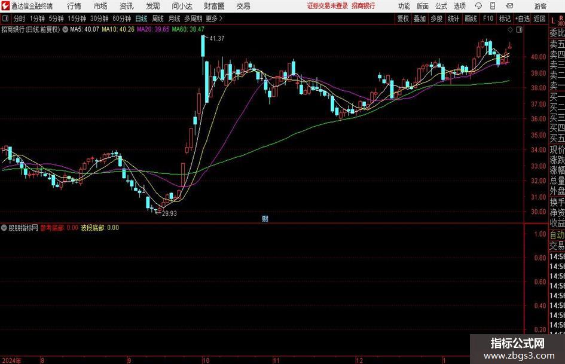565x364 pixels.
Task: Click the 波段底部: 0.00 indicator value
Action: click(99, 228)
